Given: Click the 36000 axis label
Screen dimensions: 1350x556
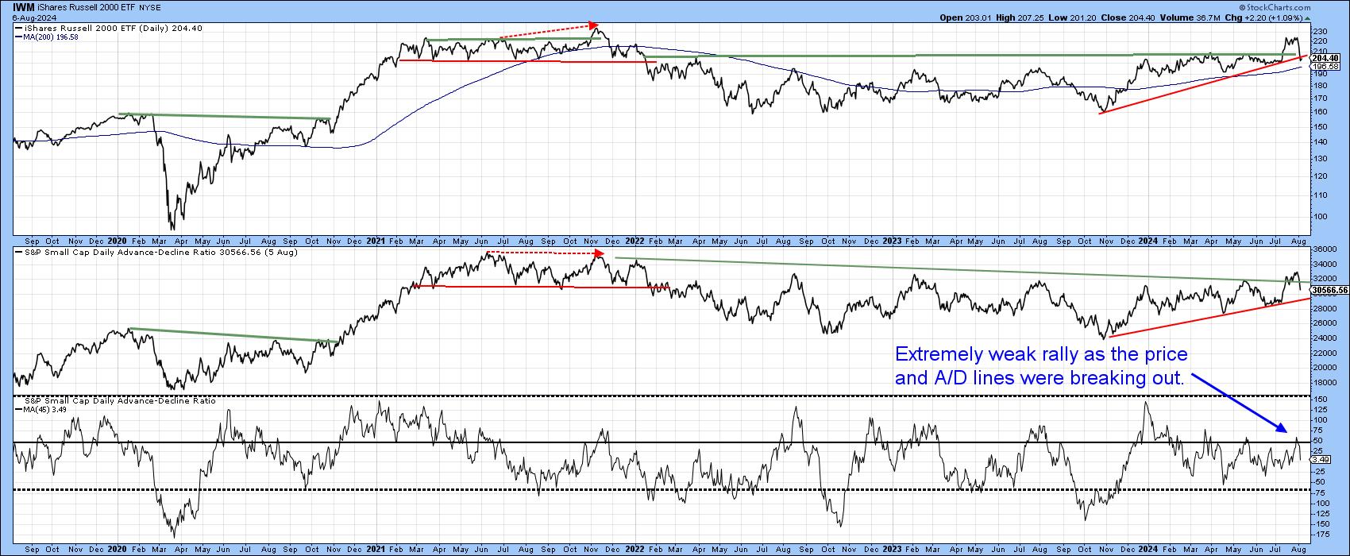Looking at the screenshot, I should pyautogui.click(x=1325, y=249).
